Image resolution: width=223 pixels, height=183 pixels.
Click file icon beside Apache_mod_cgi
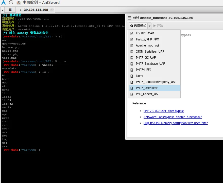(132, 46)
